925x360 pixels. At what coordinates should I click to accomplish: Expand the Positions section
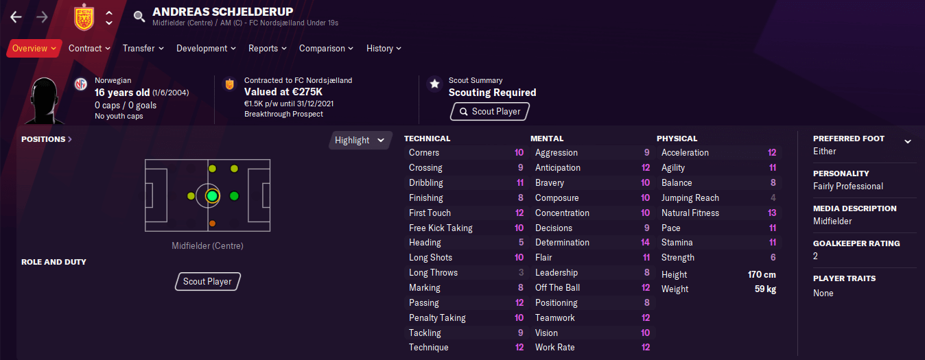46,139
